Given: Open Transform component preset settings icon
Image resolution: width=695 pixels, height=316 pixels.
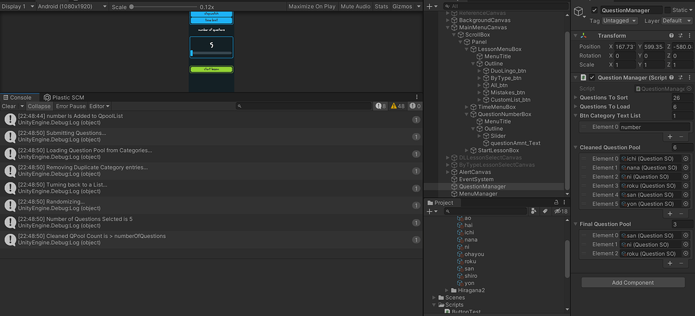Looking at the screenshot, I should tap(680, 35).
